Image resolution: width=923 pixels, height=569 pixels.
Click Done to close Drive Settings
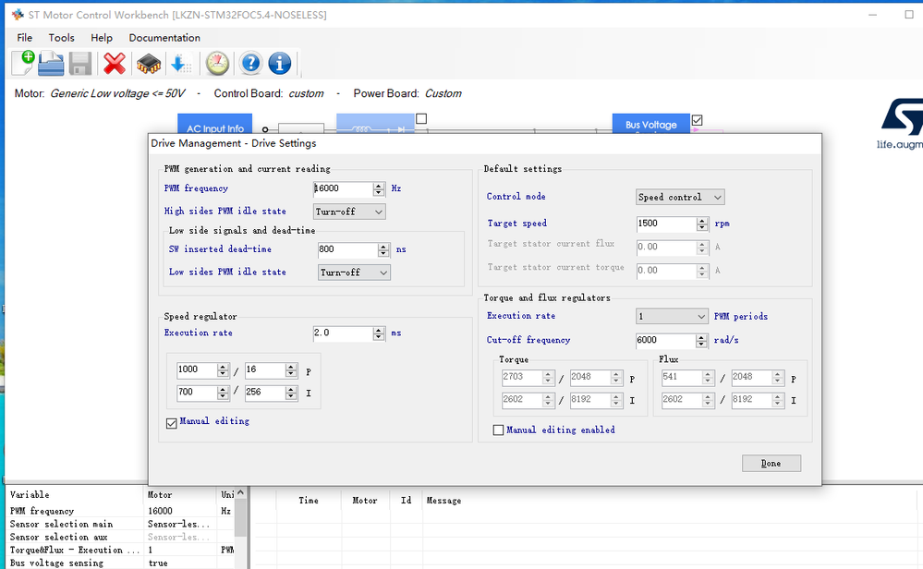tap(771, 463)
